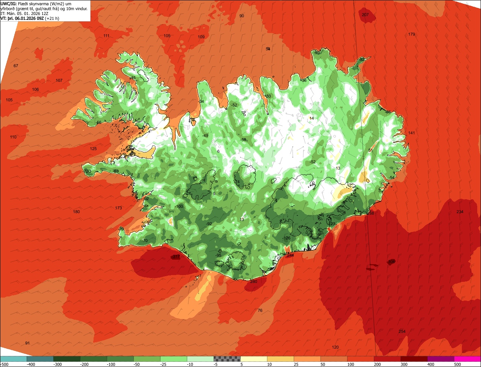Viewport: 481px width, 367px height.
Task: Click the value 8 in the central highlands
Action: [x=214, y=193]
